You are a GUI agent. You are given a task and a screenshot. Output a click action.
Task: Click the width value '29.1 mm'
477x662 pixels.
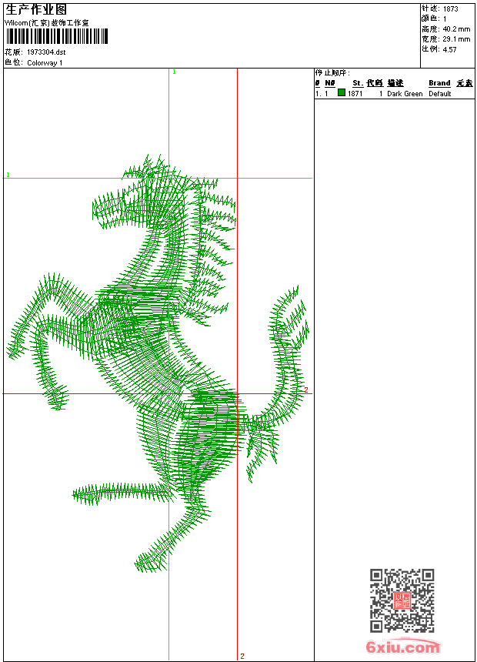[x=456, y=39]
